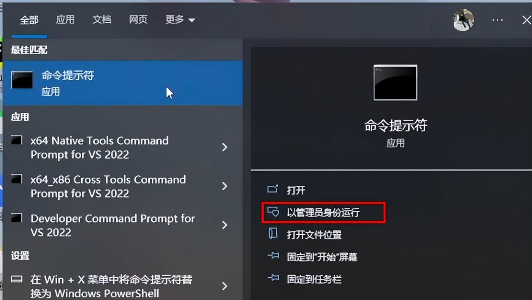This screenshot has height=300, width=532.
Task: Click the 打开文件位置 folder icon
Action: [x=273, y=234]
